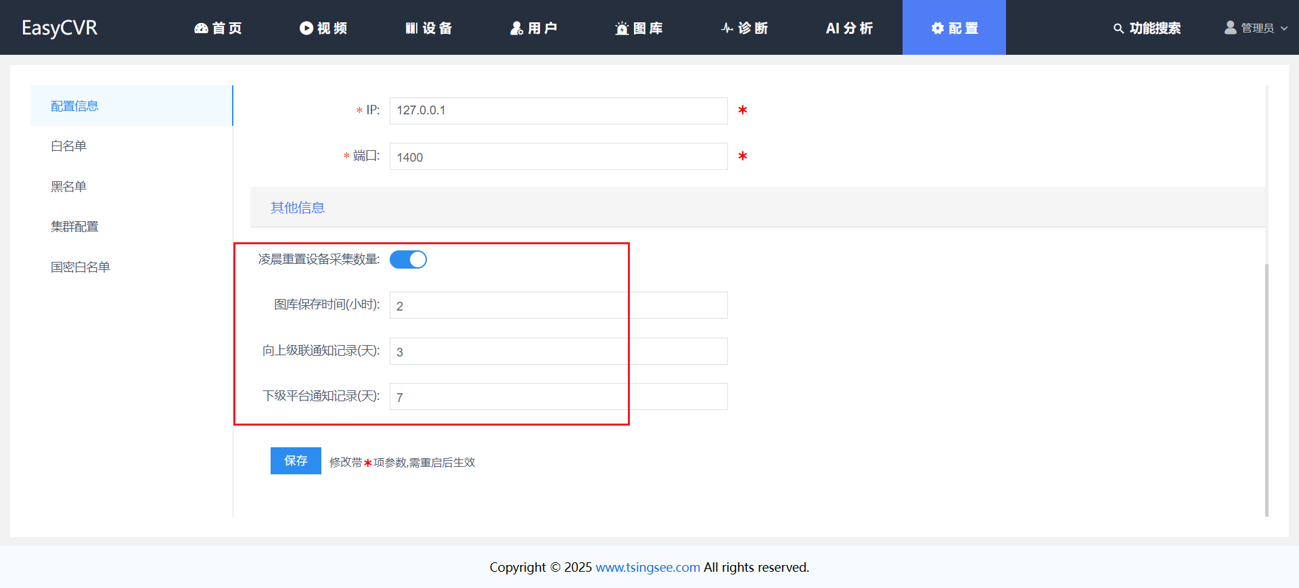
Task: Select 配置信息 in sidebar
Action: [132, 106]
